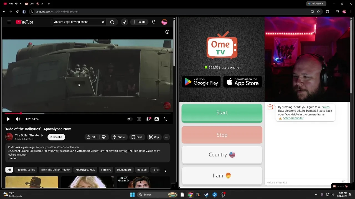
Task: Toggle the autoplay switch in player
Action: point(130,119)
